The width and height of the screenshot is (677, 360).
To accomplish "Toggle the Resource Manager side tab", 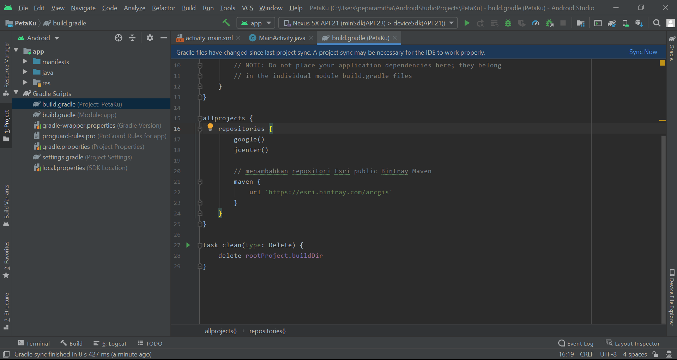I will (x=6, y=69).
